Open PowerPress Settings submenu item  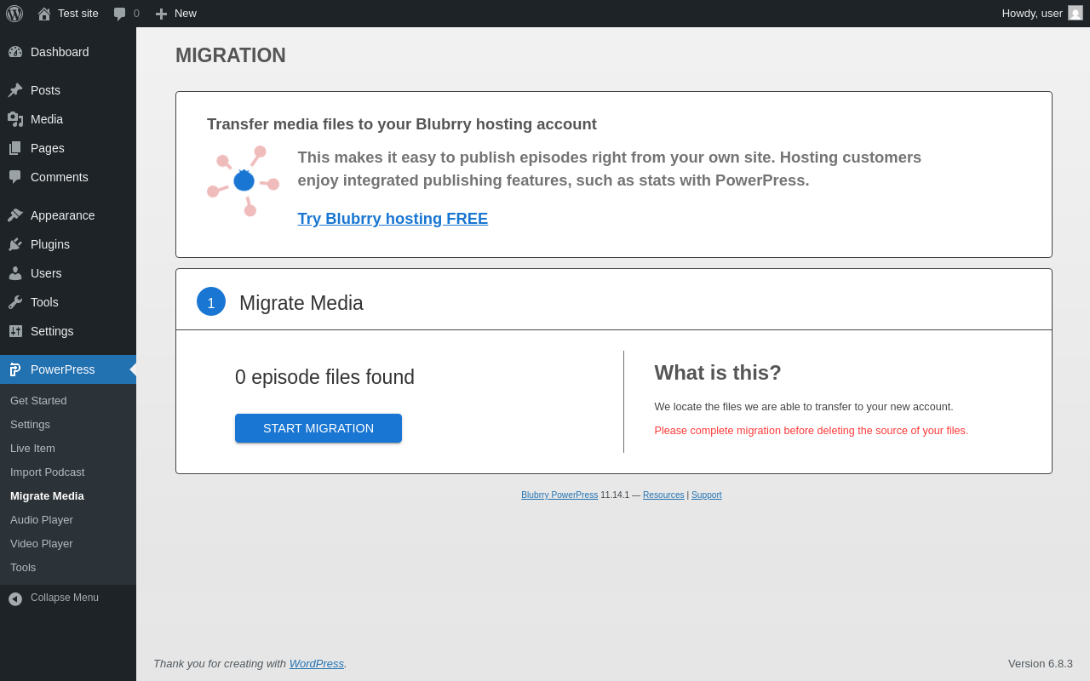click(x=30, y=424)
